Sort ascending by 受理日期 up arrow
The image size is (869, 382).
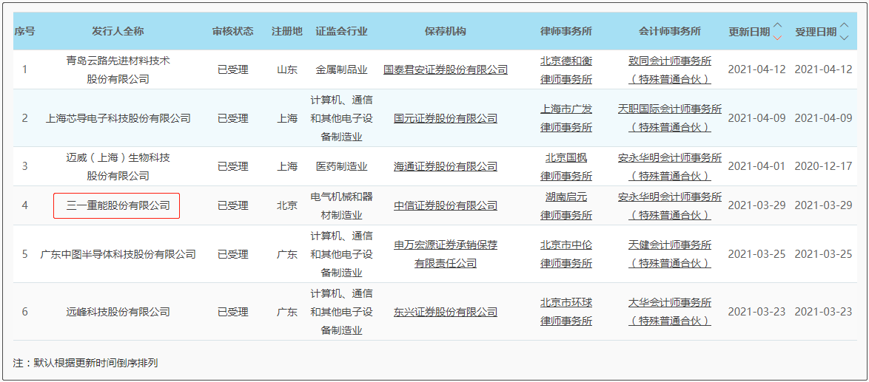click(844, 25)
